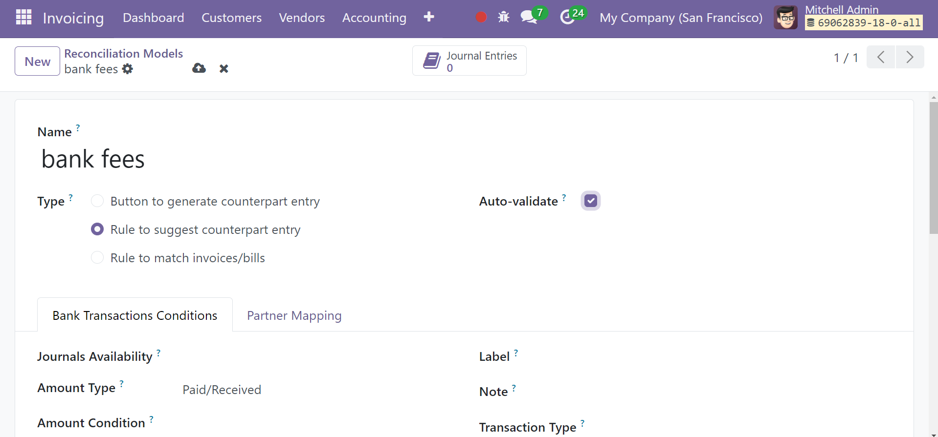Show help tooltip for Amount Type
The width and height of the screenshot is (938, 437).
121,384
